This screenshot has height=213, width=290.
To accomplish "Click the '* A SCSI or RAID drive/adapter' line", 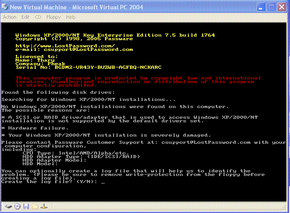I will (130, 117).
